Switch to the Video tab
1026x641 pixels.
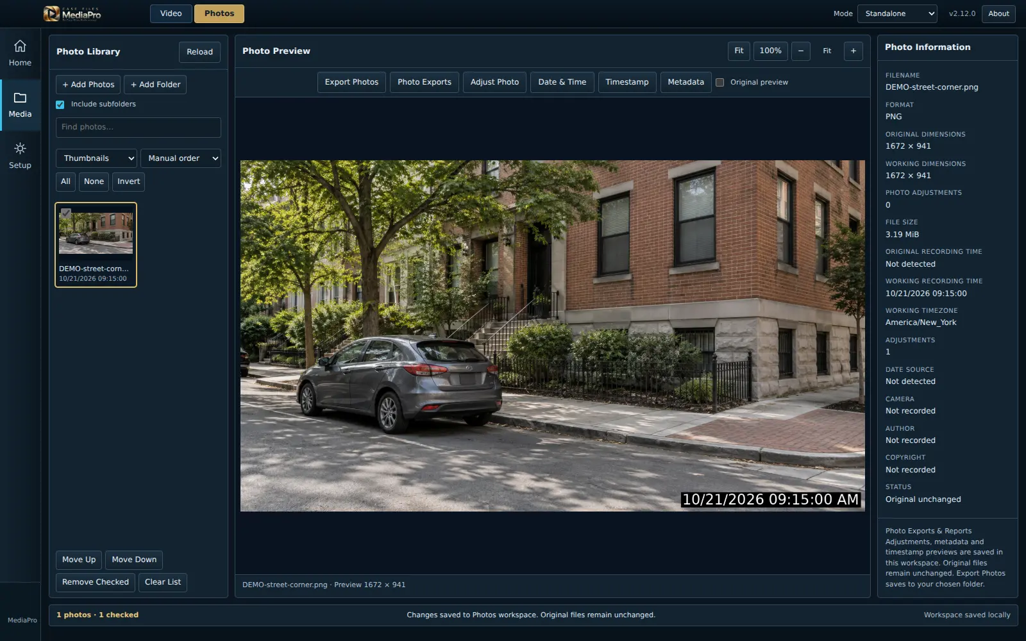(x=171, y=13)
